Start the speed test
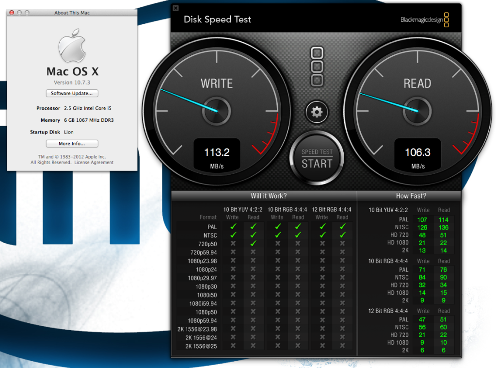This screenshot has height=368, width=496. coord(317,158)
